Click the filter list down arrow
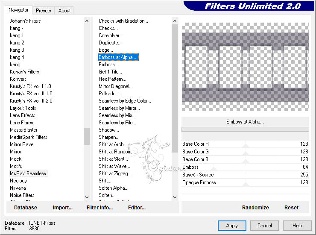The image size is (316, 235). coord(175,197)
